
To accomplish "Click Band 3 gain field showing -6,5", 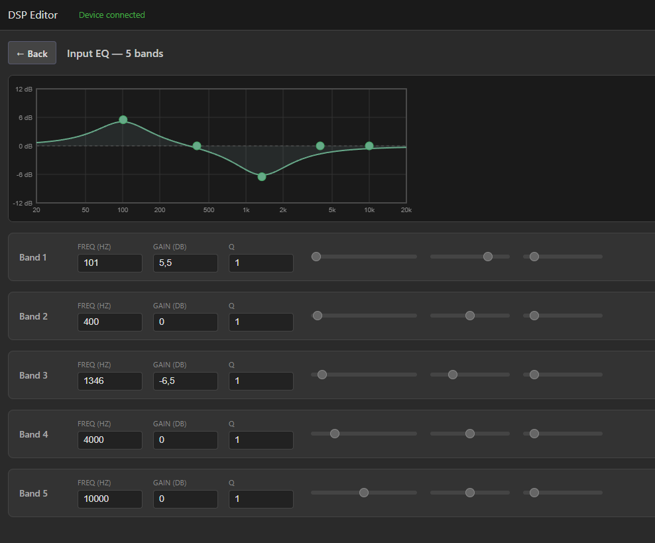I will pyautogui.click(x=186, y=381).
